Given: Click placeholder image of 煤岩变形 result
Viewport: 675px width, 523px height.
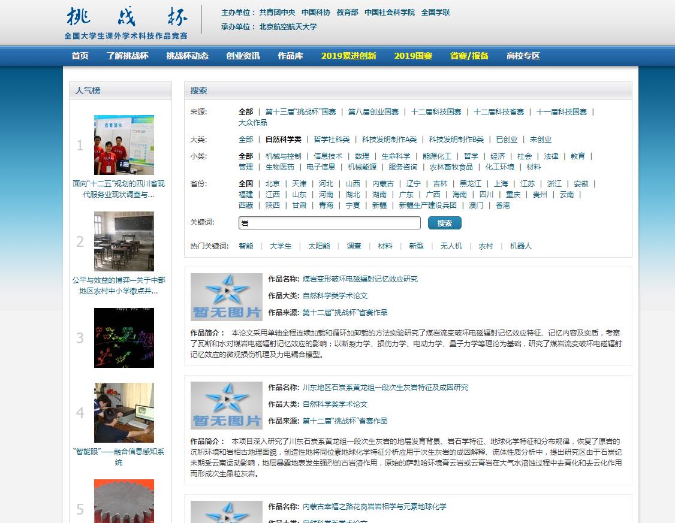Looking at the screenshot, I should 226,297.
